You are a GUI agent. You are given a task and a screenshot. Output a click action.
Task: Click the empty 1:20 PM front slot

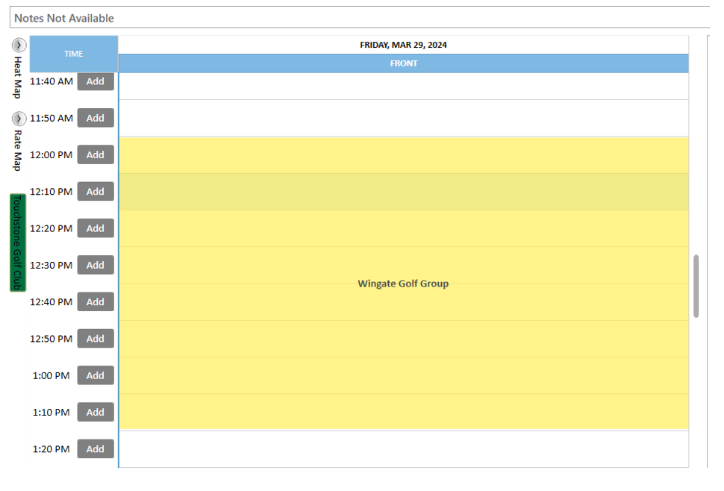pyautogui.click(x=404, y=449)
